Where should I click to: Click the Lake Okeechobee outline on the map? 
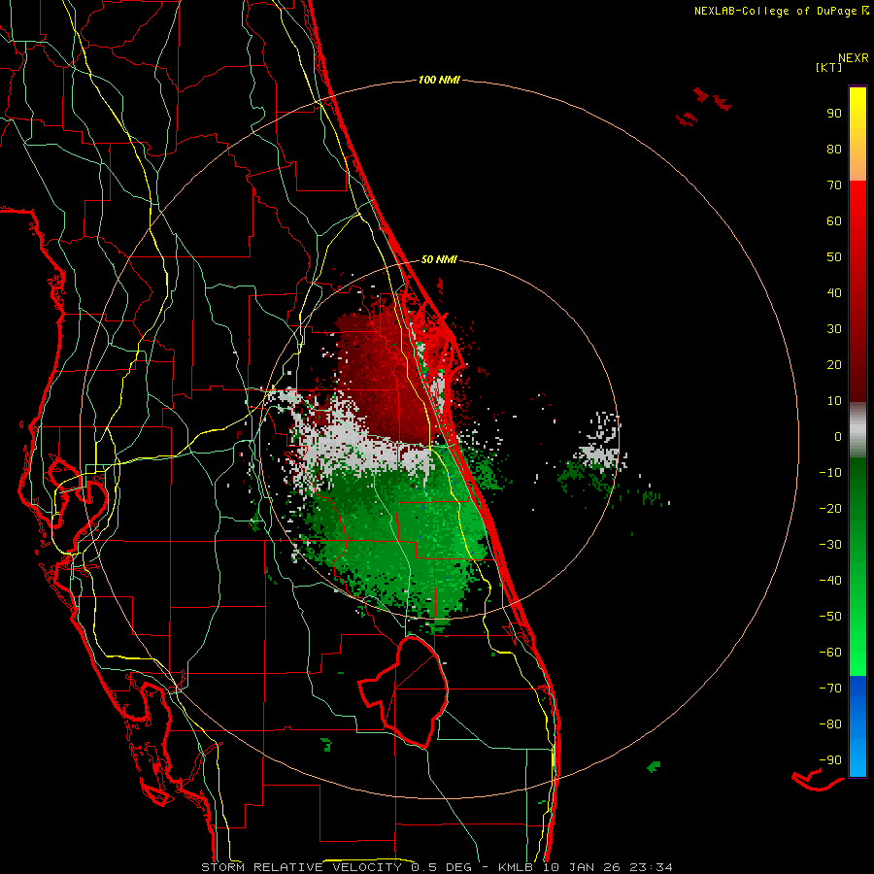(404, 691)
